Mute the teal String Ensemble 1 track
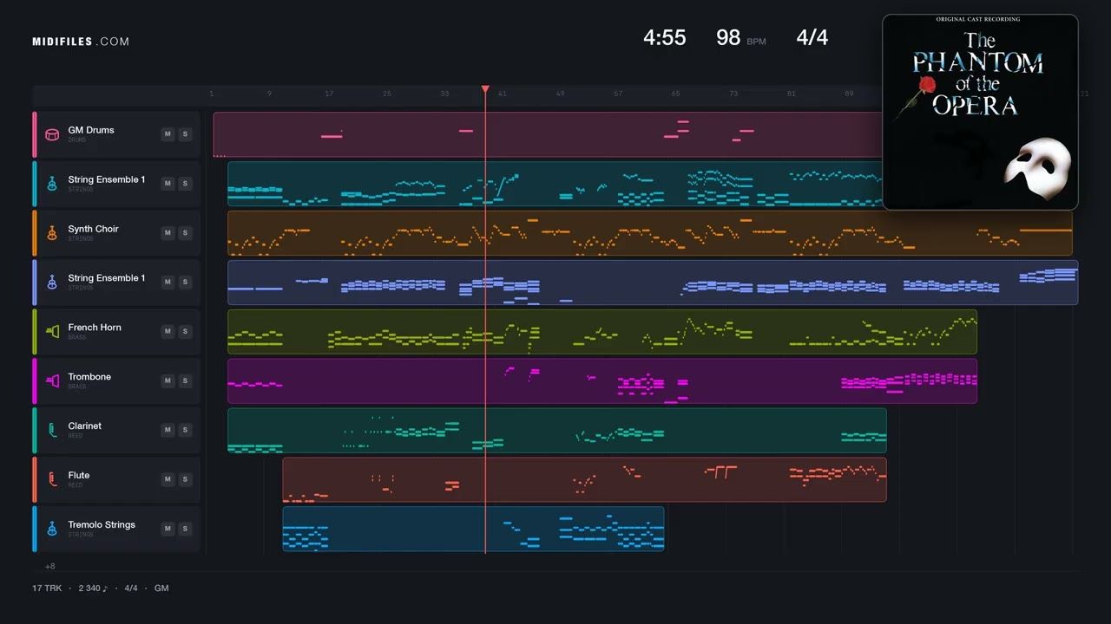Screen dimensions: 1111x624 [x=168, y=184]
